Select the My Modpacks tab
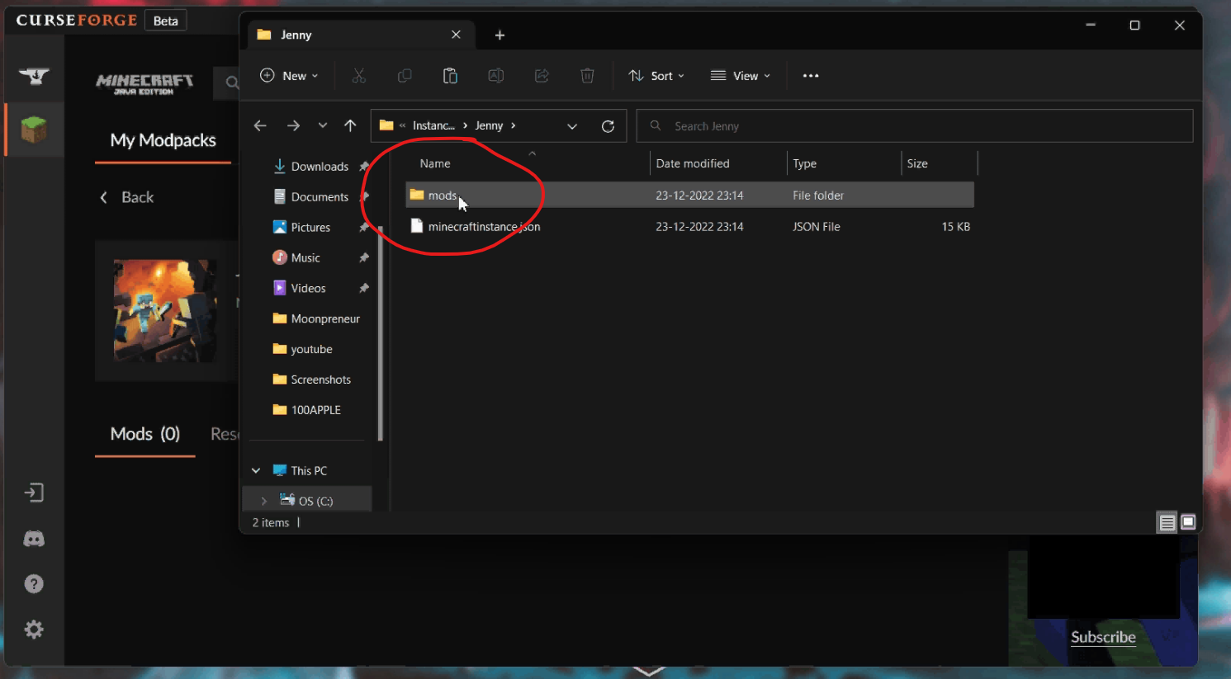This screenshot has width=1231, height=679. coord(163,140)
